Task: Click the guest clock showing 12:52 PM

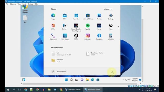Action: [135, 80]
